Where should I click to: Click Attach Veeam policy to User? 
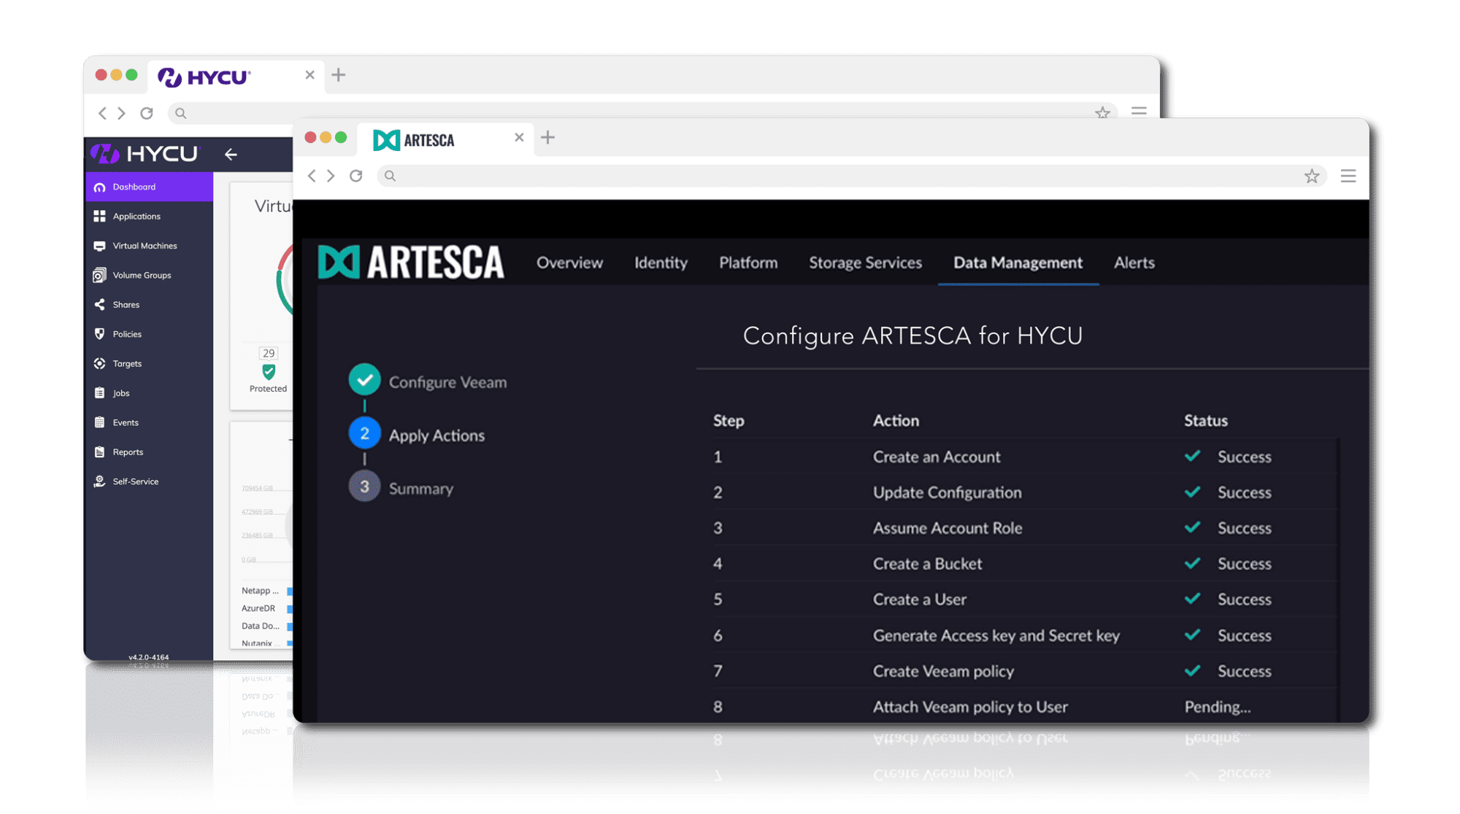click(x=970, y=707)
